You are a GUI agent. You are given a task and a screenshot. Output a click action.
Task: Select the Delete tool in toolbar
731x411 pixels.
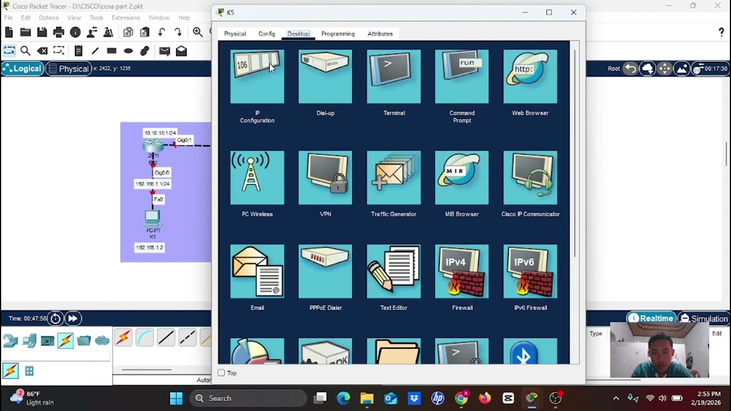[42, 51]
